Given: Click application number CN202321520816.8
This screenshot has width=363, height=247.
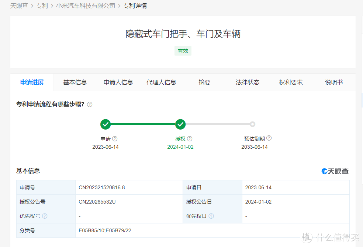Looking at the screenshot, I should tap(102, 187).
